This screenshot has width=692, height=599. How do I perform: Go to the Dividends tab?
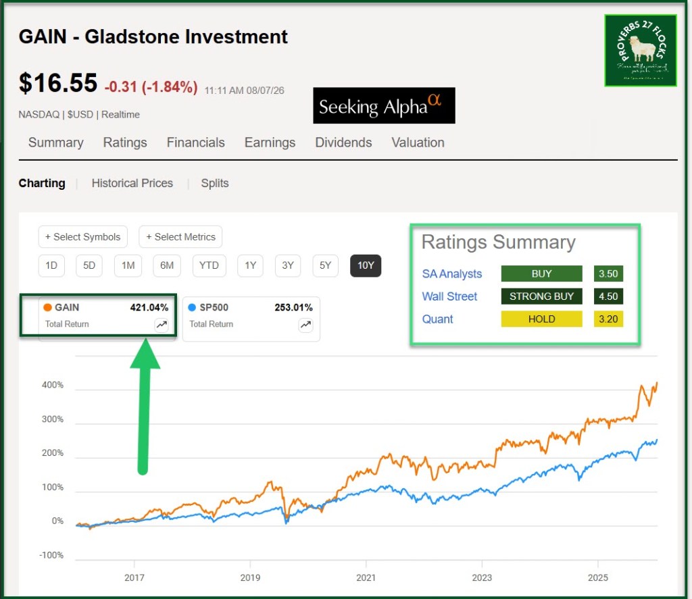click(343, 142)
